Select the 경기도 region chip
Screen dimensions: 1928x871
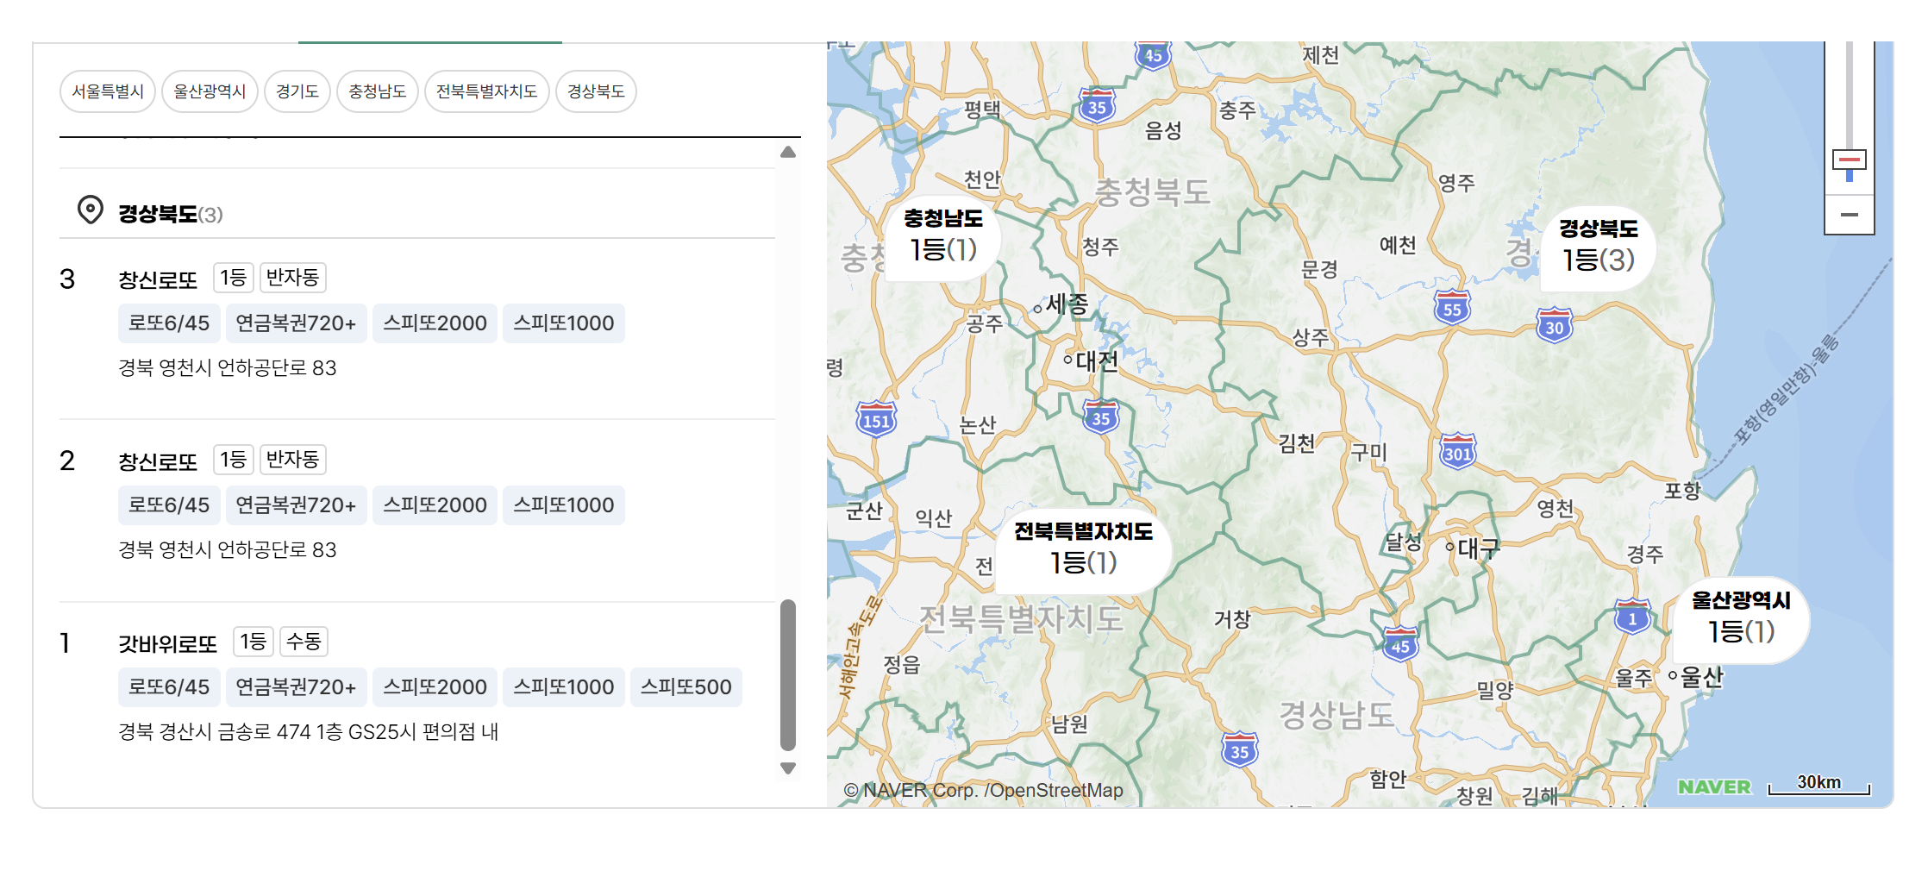pyautogui.click(x=297, y=91)
